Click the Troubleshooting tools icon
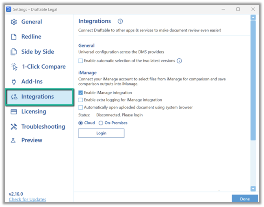The width and height of the screenshot is (264, 207). pyautogui.click(x=14, y=127)
